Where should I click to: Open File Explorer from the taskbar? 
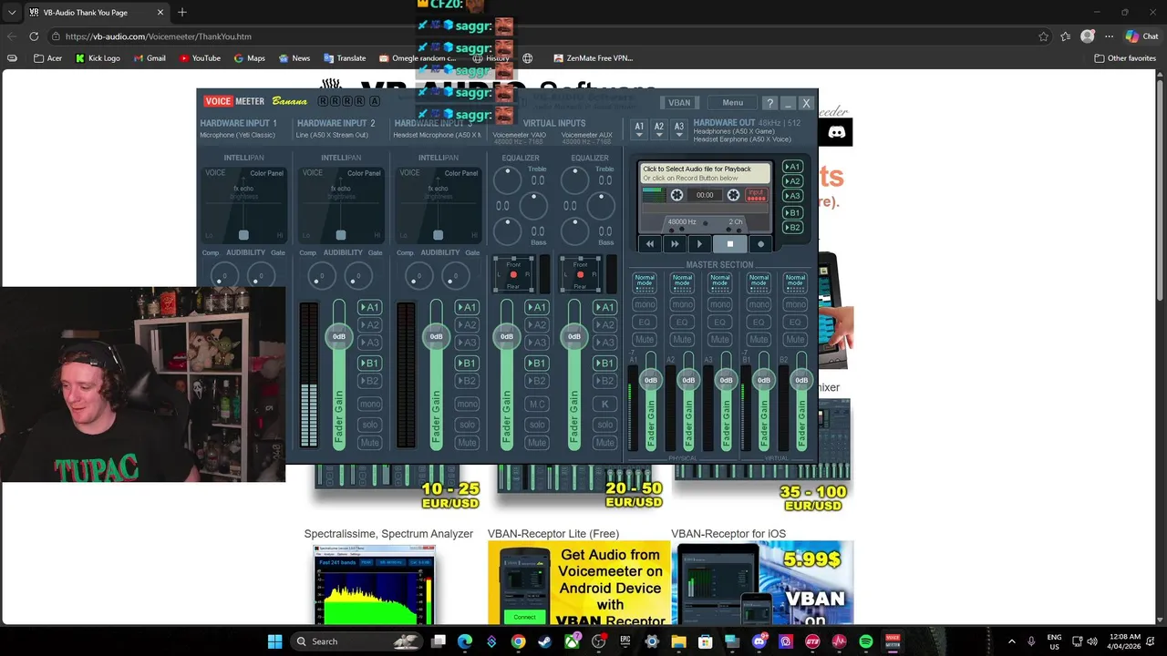tap(678, 641)
